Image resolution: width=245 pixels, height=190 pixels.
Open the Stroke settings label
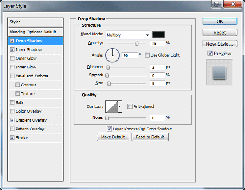(x=22, y=138)
